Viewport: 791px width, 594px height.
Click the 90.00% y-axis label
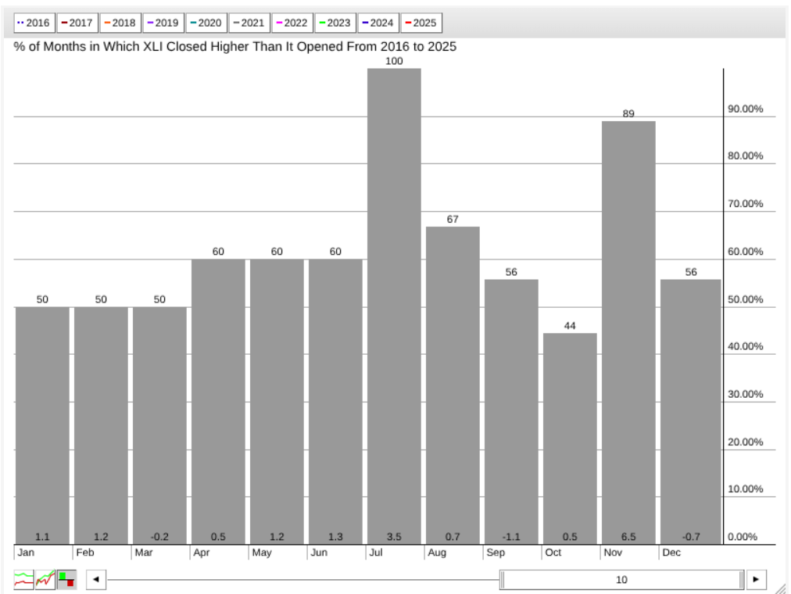pos(745,109)
